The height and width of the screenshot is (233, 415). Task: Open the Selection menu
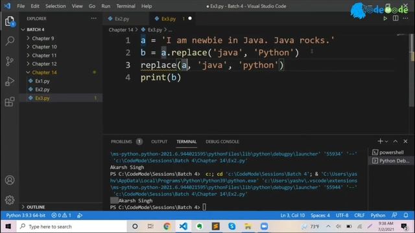click(x=55, y=6)
